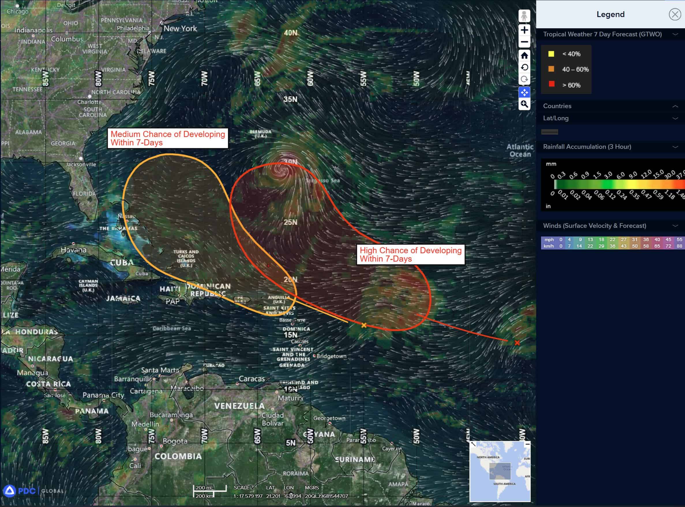Click overview map corner arrow
This screenshot has width=685, height=507.
click(x=474, y=444)
